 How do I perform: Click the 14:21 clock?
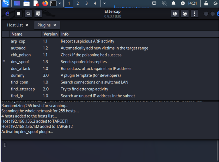coord(192,3)
